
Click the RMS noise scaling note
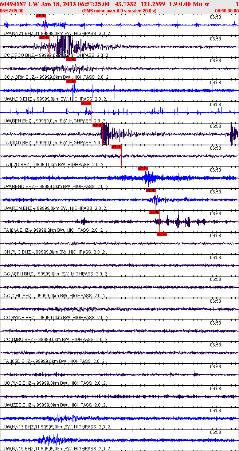point(119,11)
